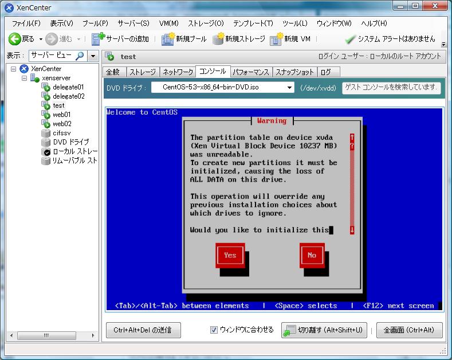Open the サーバー(S) menu
This screenshot has height=360, width=452.
pos(133,23)
